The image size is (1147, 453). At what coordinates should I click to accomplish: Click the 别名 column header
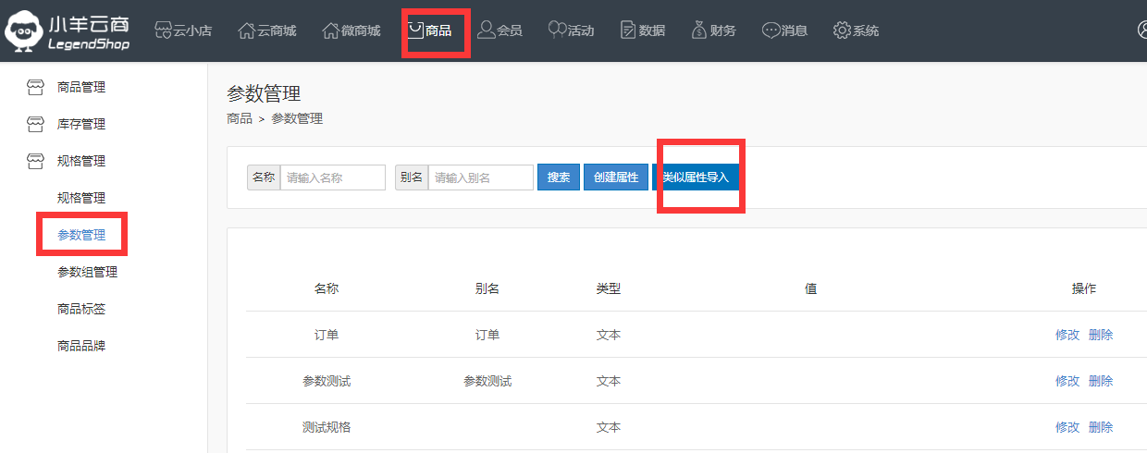[487, 288]
